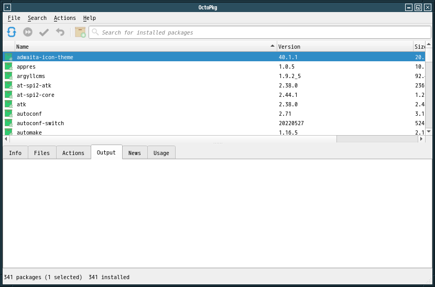The width and height of the screenshot is (435, 287).
Task: Select the atk package name
Action: coord(21,104)
